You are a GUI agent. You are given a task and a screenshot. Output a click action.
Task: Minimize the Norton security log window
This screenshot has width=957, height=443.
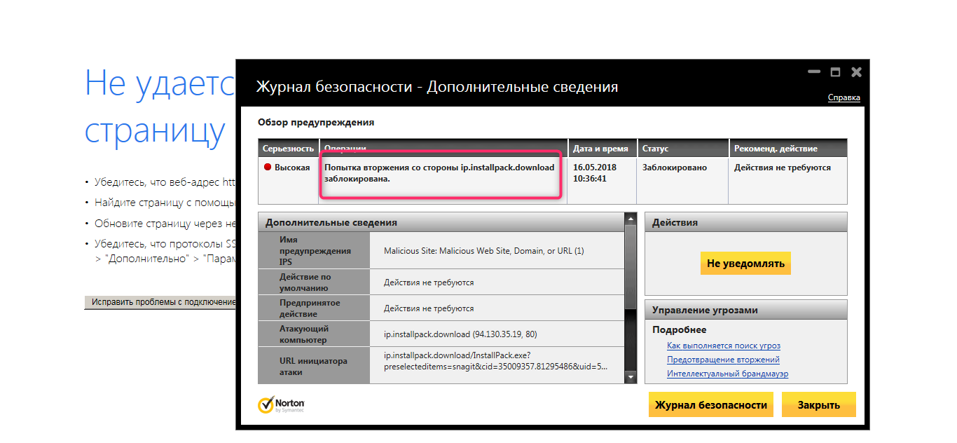pos(813,71)
